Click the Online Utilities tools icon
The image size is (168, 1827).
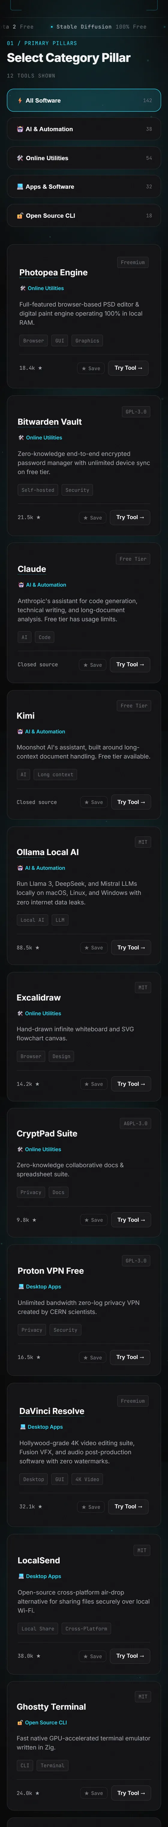click(20, 158)
